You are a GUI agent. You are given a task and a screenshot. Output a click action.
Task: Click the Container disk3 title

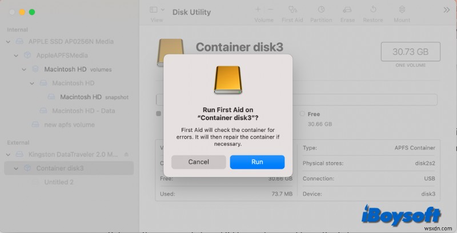[239, 47]
